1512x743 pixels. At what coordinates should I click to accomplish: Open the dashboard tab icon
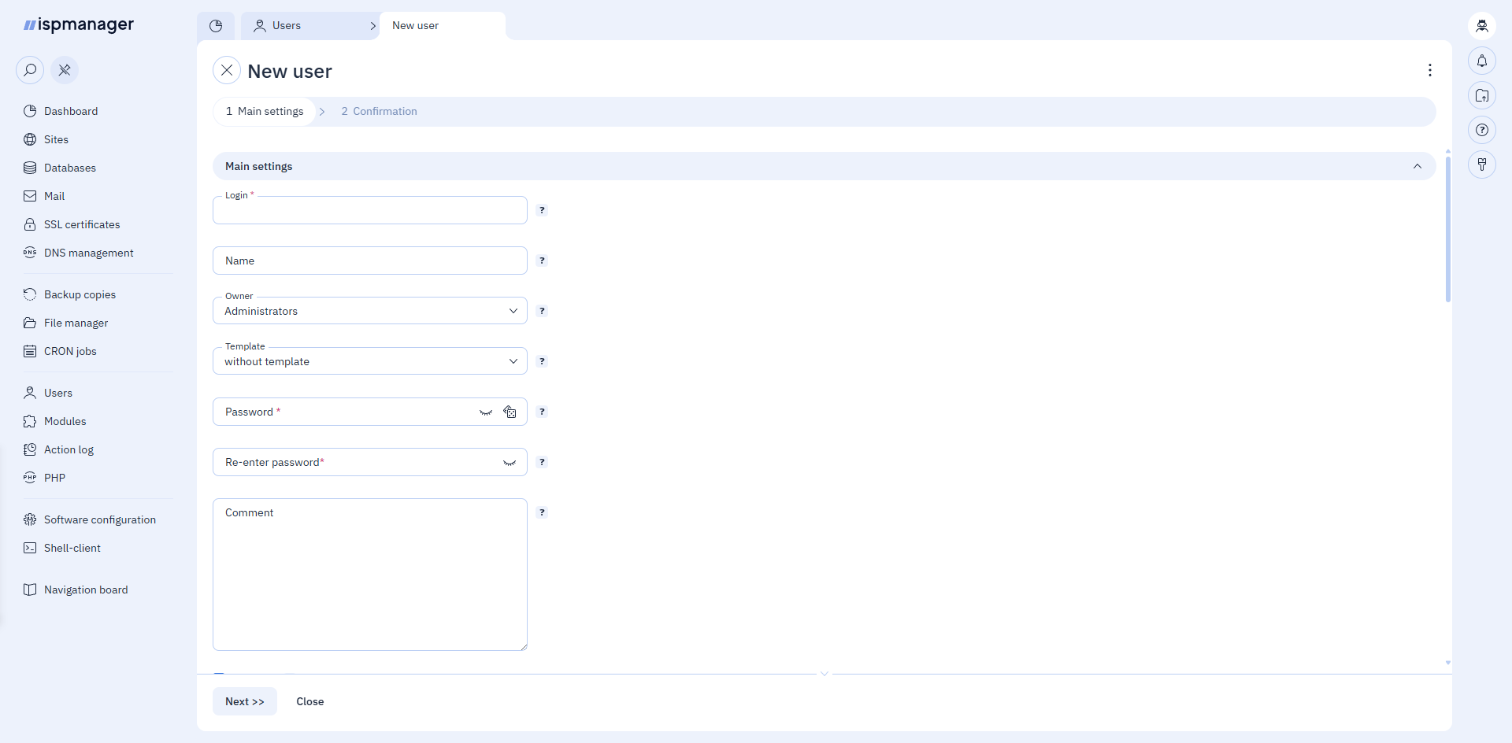tap(216, 26)
